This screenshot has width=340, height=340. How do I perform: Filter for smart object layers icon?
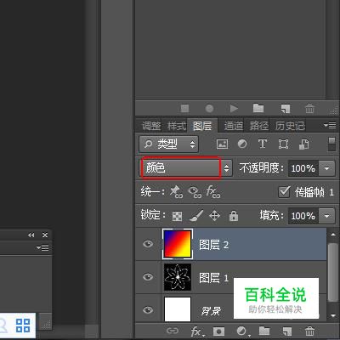[x=303, y=144]
